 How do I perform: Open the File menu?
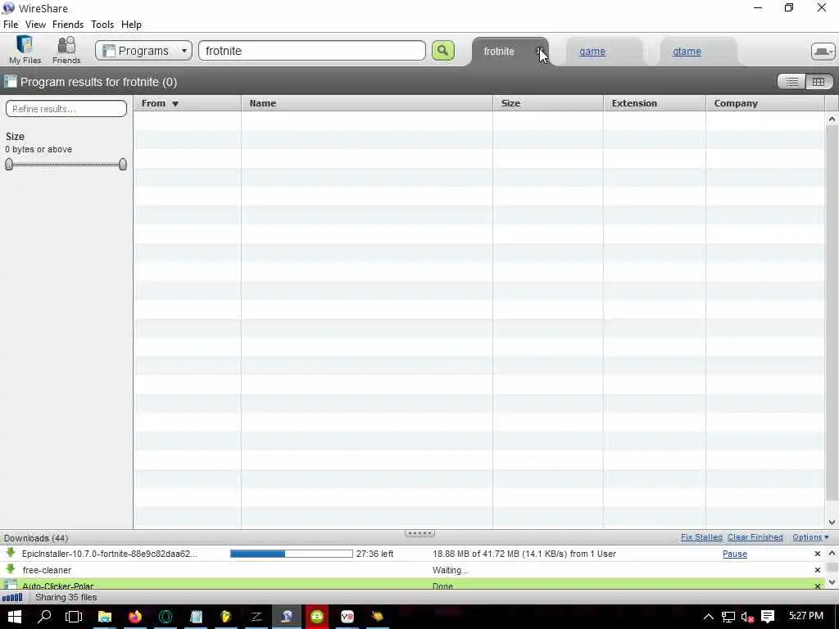pyautogui.click(x=11, y=25)
